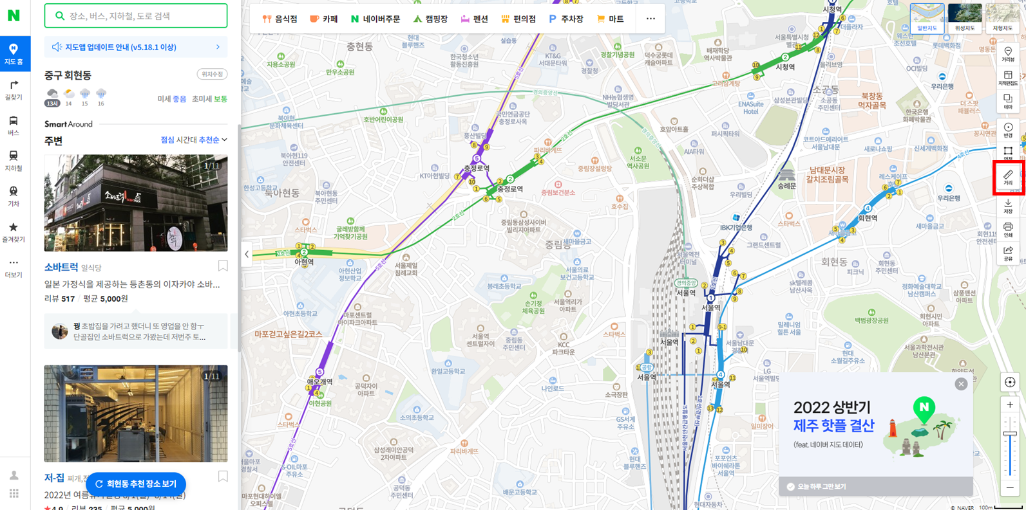The image size is (1026, 510).
Task: Open the 지하철 subway panel
Action: [14, 161]
